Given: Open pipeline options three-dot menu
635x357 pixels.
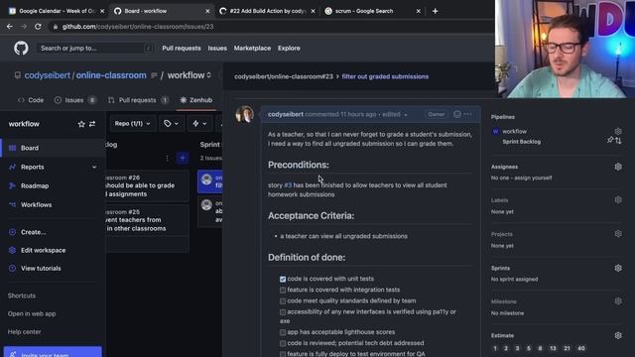Looking at the screenshot, I should point(168,158).
